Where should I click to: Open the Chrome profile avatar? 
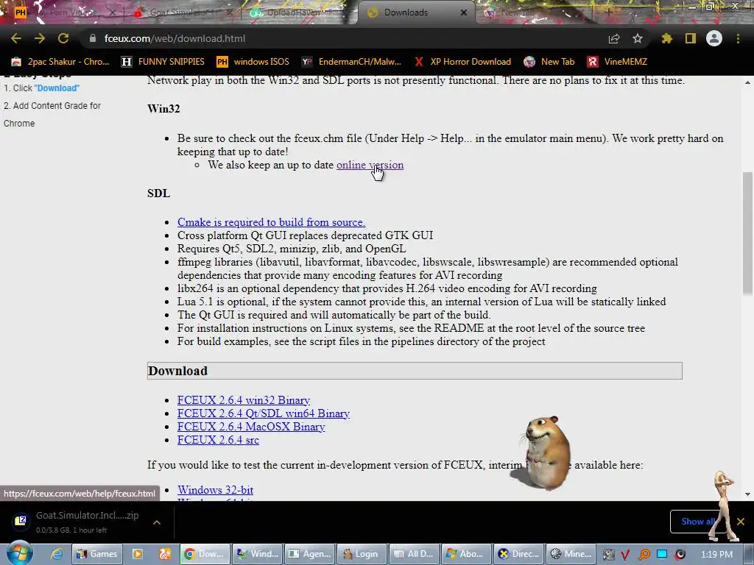tap(714, 38)
